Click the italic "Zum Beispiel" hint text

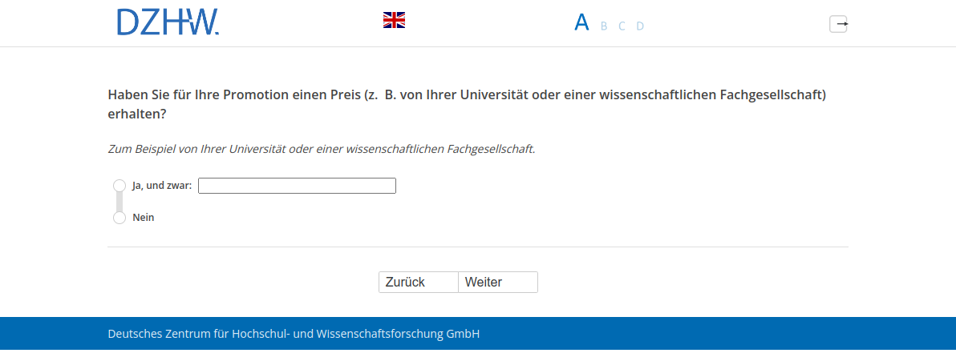pyautogui.click(x=321, y=149)
